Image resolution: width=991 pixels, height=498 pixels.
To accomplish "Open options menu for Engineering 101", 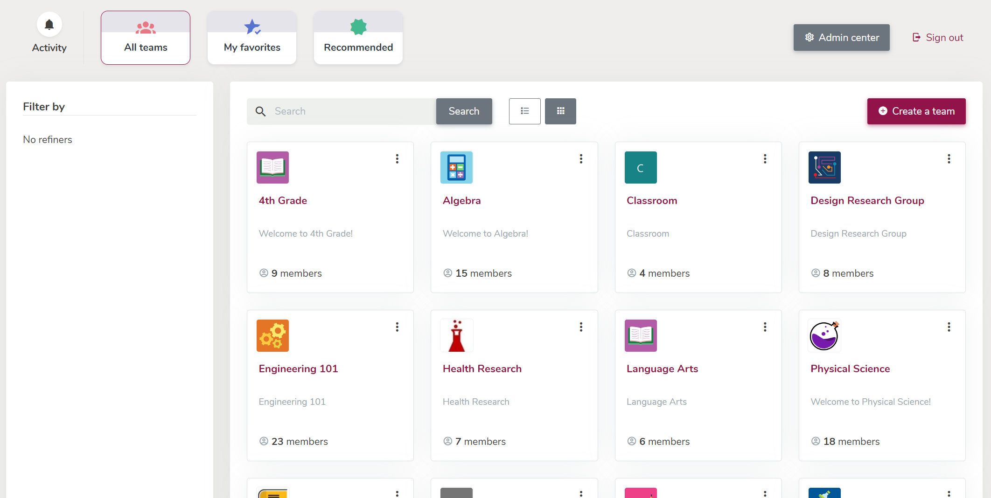I will pos(397,327).
